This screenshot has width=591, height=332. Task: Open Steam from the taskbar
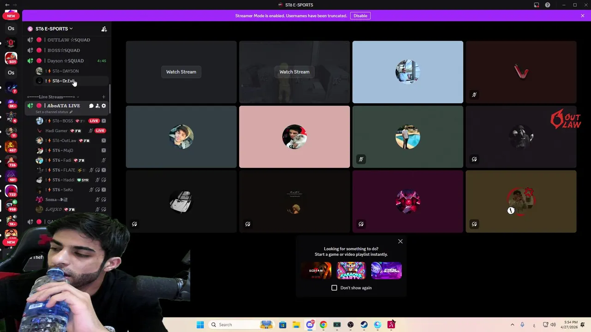click(x=364, y=325)
